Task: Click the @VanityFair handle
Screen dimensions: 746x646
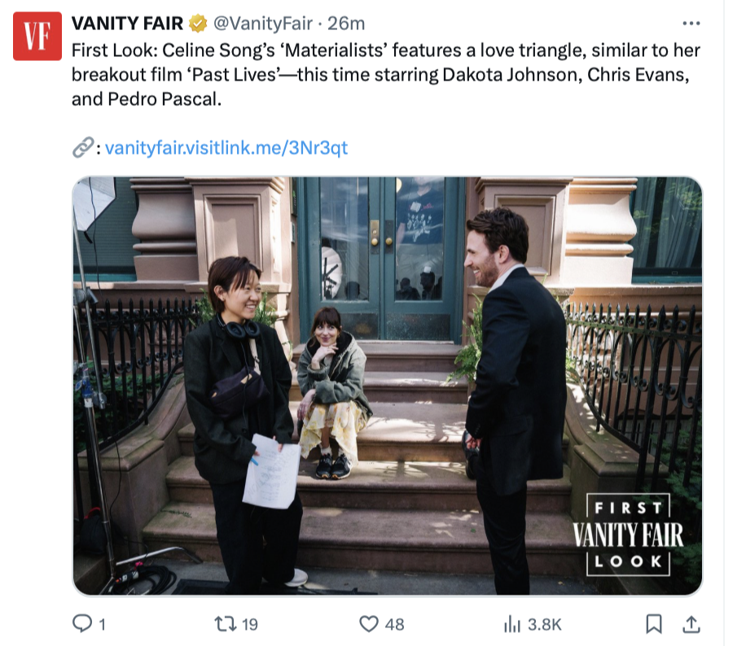Action: (x=262, y=23)
